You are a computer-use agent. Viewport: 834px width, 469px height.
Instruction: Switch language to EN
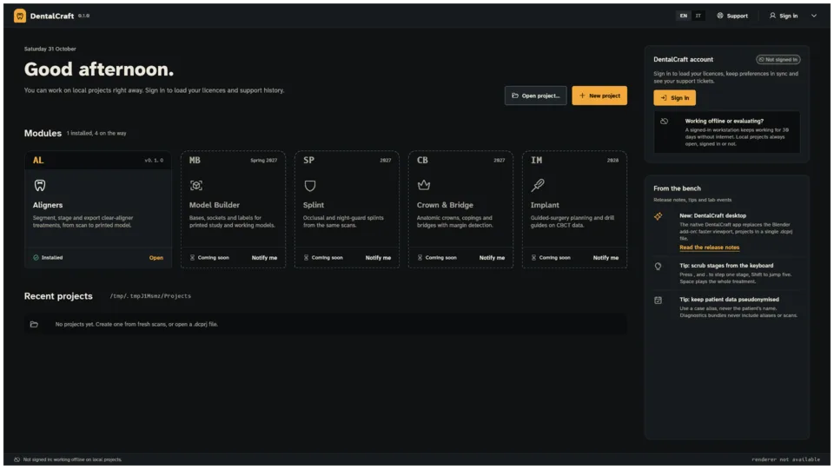(684, 16)
